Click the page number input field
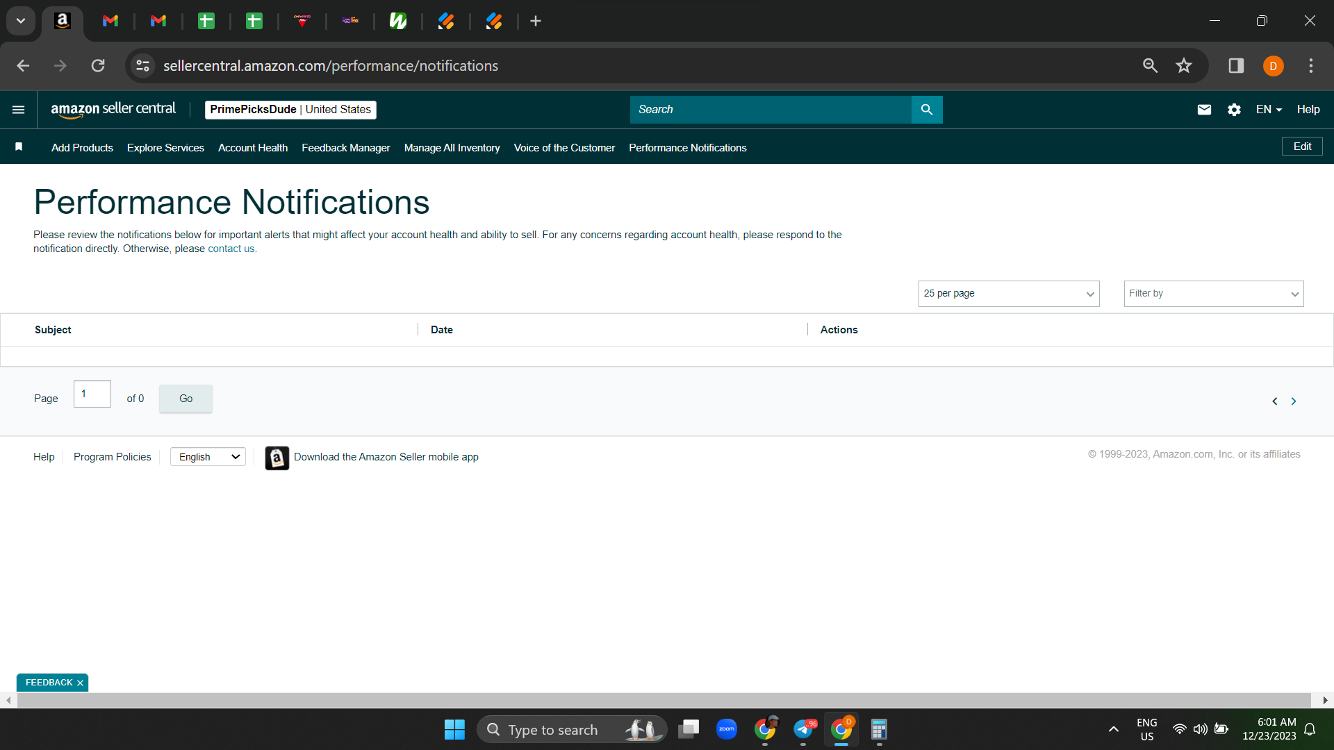This screenshot has width=1334, height=750. point(92,394)
